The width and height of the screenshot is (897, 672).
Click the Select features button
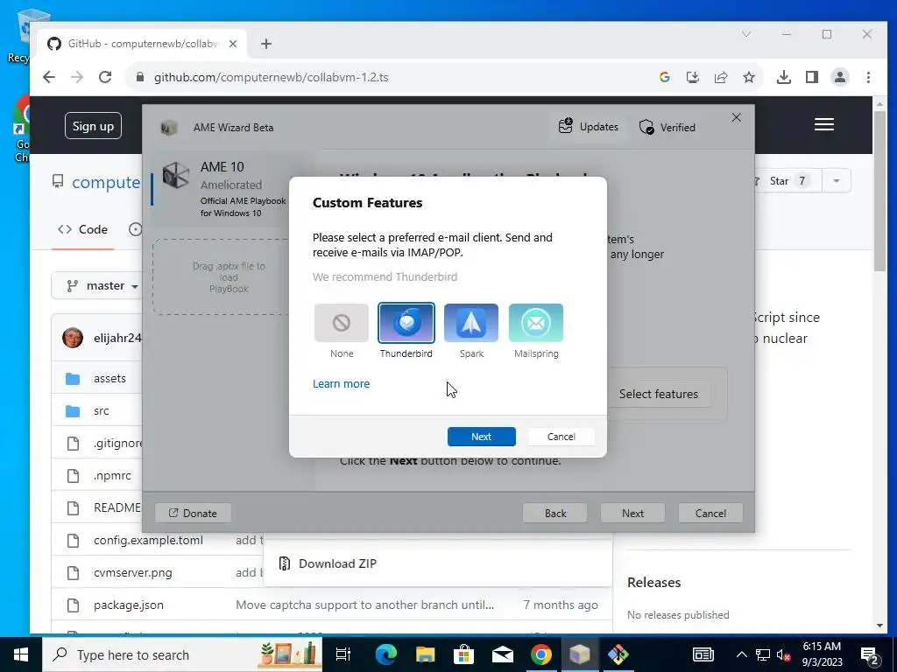click(x=659, y=394)
